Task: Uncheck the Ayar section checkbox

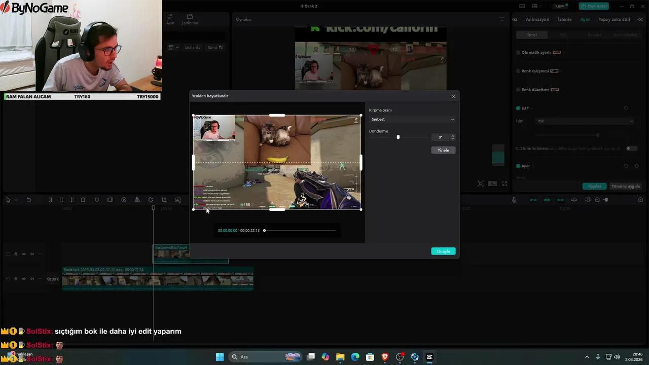Action: click(518, 166)
